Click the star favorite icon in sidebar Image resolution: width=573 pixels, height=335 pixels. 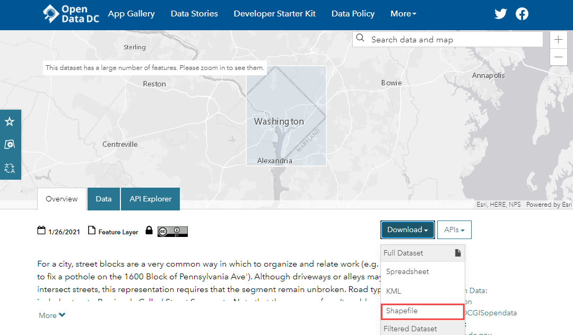click(x=10, y=122)
